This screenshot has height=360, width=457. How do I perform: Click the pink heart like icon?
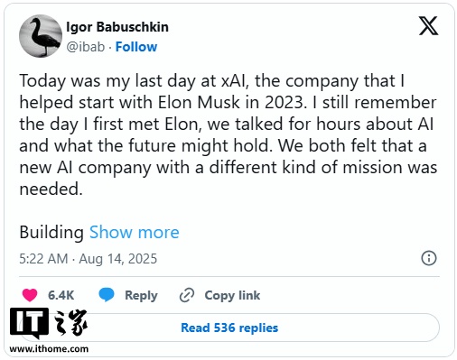pyautogui.click(x=30, y=295)
